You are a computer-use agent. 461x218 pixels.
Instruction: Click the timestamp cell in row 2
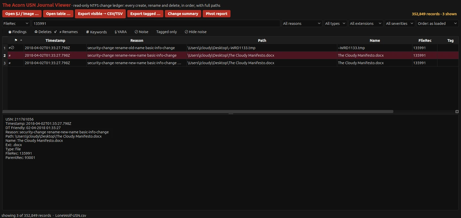coord(55,55)
